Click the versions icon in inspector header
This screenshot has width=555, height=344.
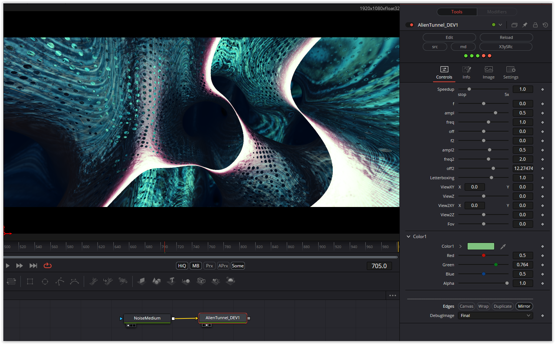514,25
